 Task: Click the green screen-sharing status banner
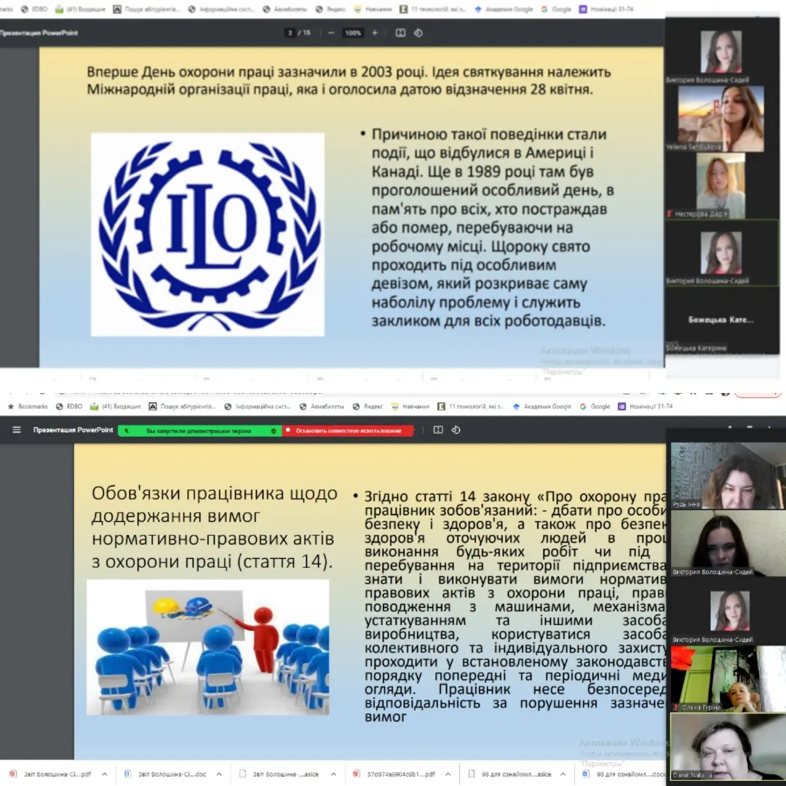(200, 431)
